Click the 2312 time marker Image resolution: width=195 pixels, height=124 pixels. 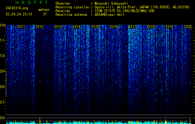tap(39, 27)
